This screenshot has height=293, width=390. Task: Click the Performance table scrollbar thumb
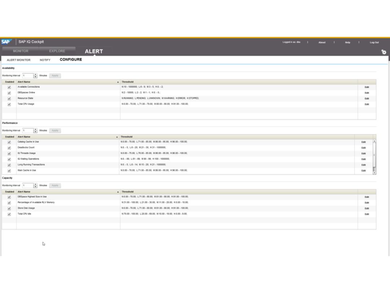coord(374,155)
